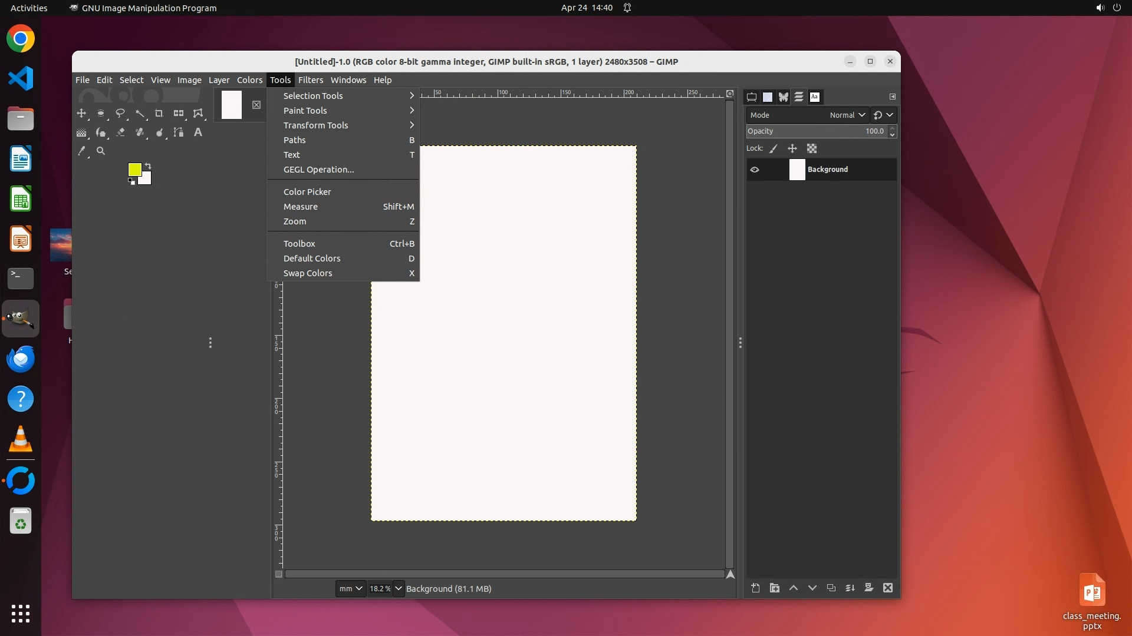Viewport: 1132px width, 636px height.
Task: Open the layer Mode Normal dropdown
Action: tap(847, 115)
